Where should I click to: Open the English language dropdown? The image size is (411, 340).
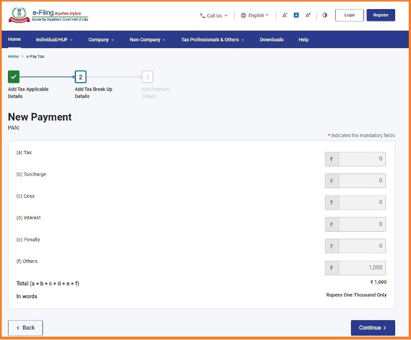255,15
